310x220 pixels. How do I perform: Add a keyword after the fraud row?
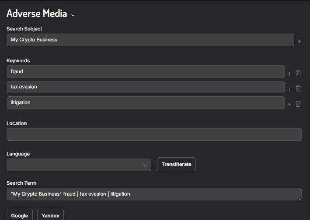289,74
